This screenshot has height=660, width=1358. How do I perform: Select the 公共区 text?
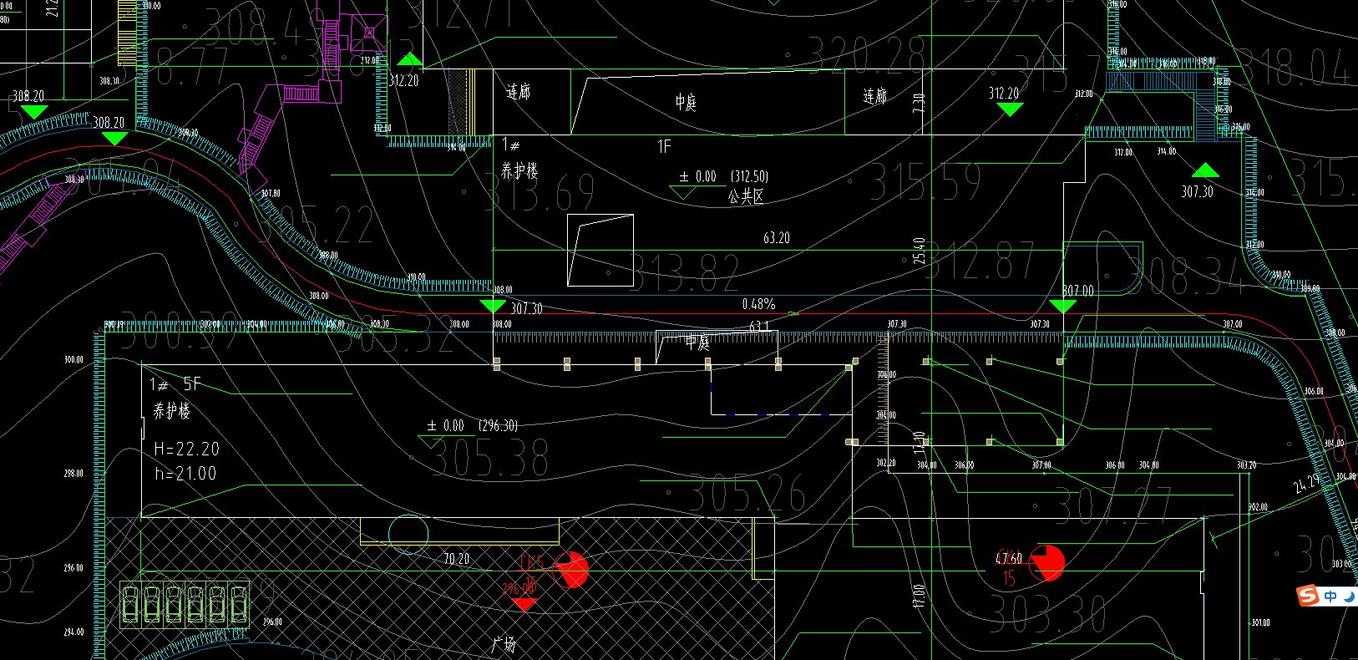746,197
